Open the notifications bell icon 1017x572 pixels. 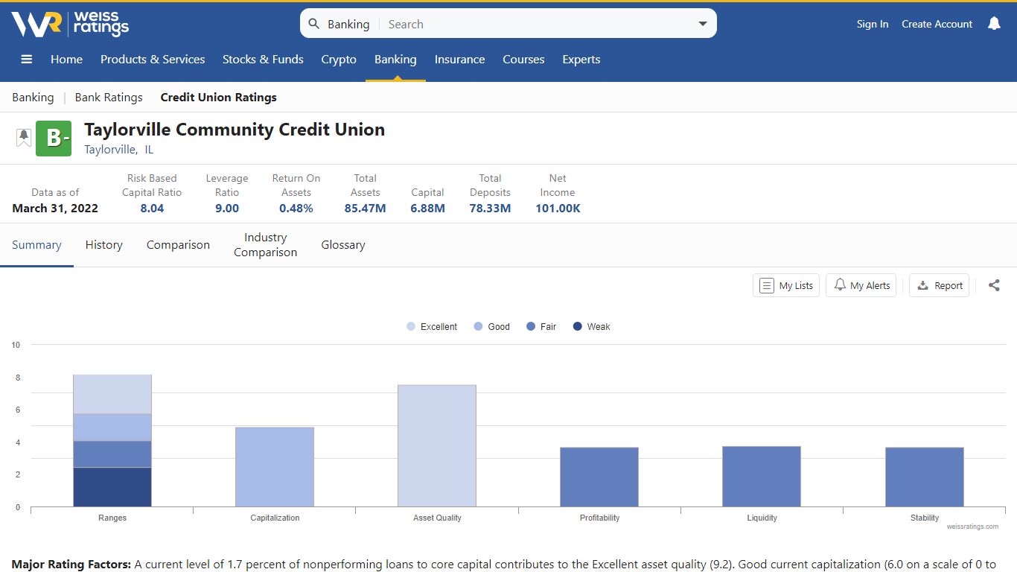click(x=994, y=24)
